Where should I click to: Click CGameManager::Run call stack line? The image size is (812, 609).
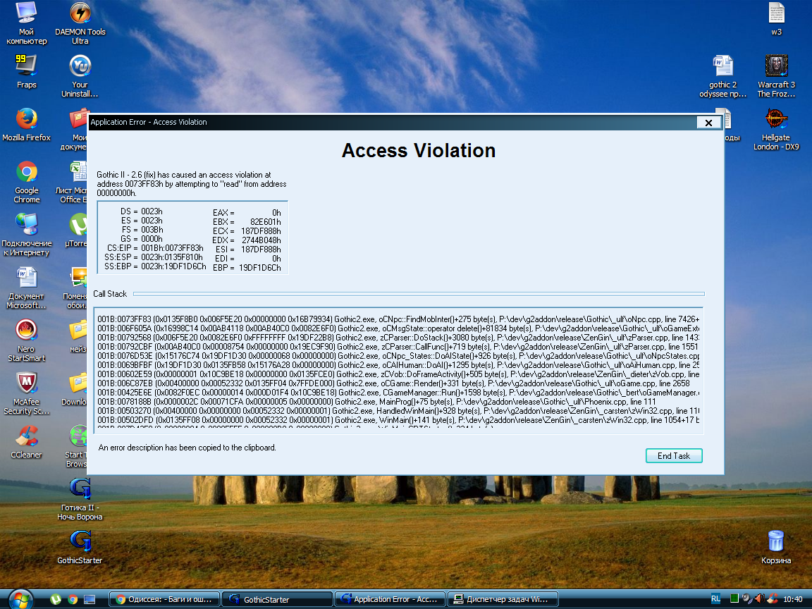(398, 393)
